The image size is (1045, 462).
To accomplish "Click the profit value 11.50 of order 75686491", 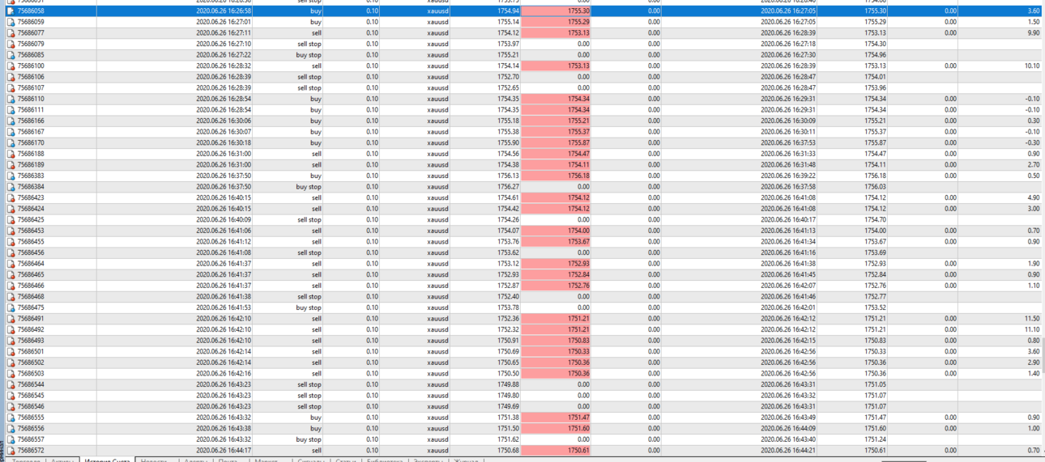I will [x=1031, y=319].
